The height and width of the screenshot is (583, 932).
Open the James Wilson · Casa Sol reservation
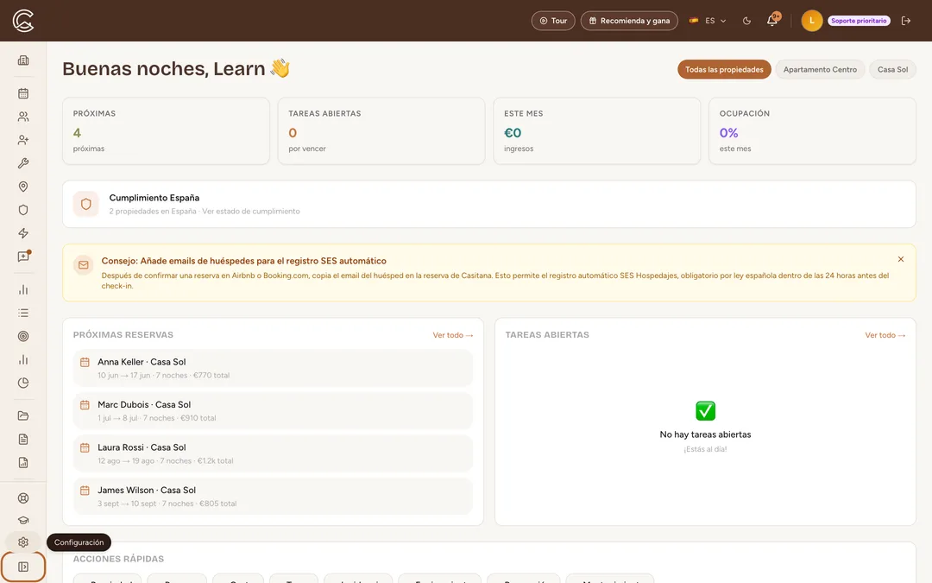273,497
